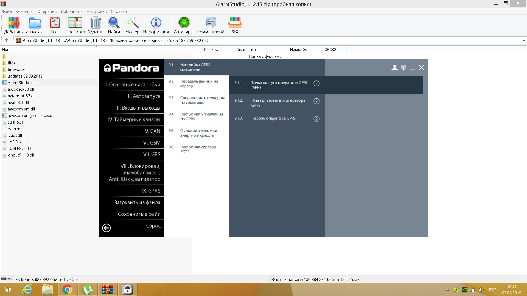
Task: Open help for Пароль оператора GPRS
Action: pyautogui.click(x=316, y=119)
